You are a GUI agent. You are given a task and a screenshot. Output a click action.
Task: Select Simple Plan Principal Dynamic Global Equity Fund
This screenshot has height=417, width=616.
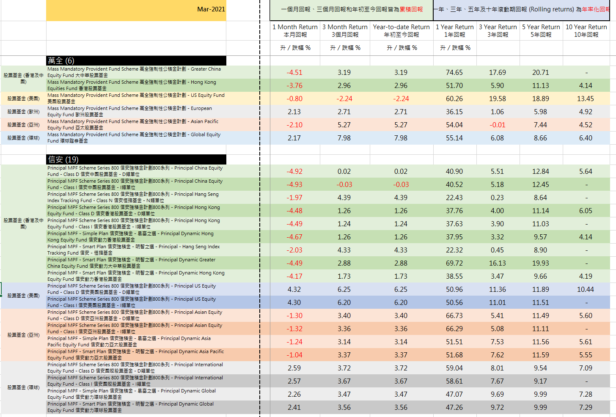coord(136,394)
